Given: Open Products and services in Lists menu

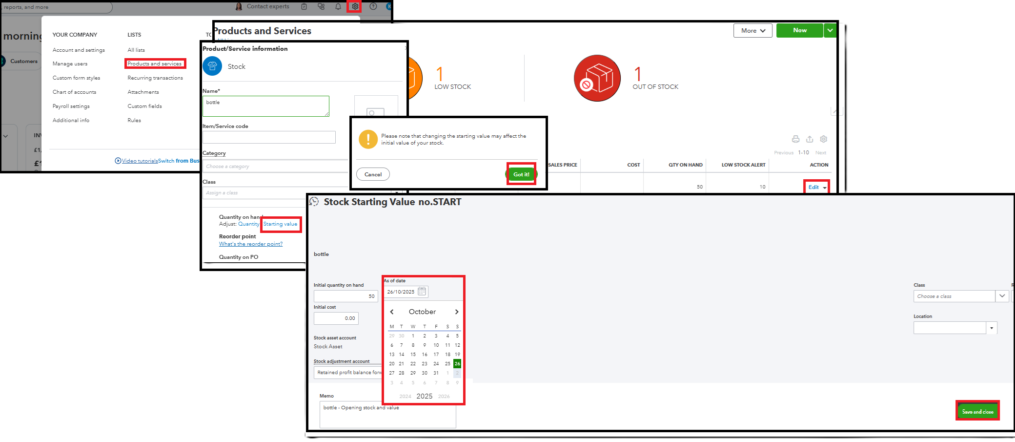Looking at the screenshot, I should point(155,63).
